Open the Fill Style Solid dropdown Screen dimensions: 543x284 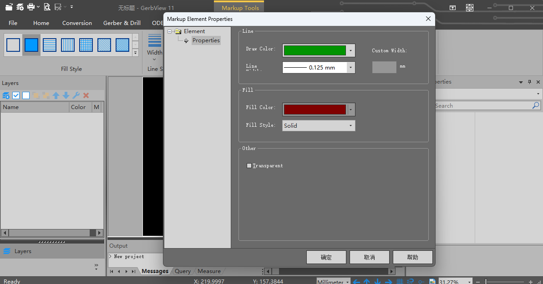[319, 126]
